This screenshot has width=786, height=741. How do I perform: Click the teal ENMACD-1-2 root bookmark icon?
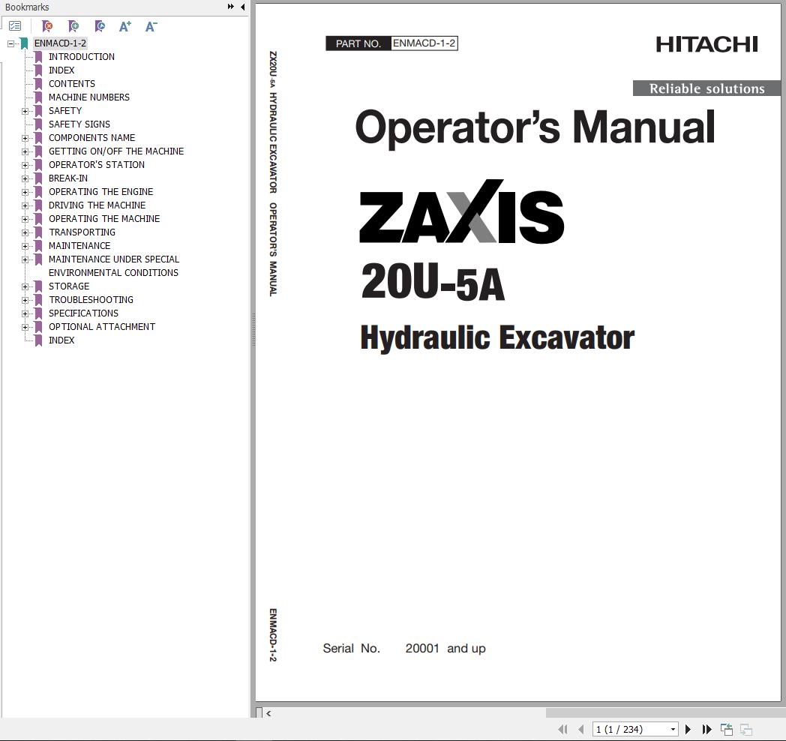[23, 43]
